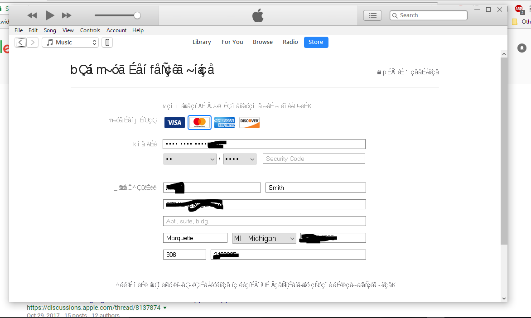Open discussions.apple.com thread link in browser

(93, 308)
